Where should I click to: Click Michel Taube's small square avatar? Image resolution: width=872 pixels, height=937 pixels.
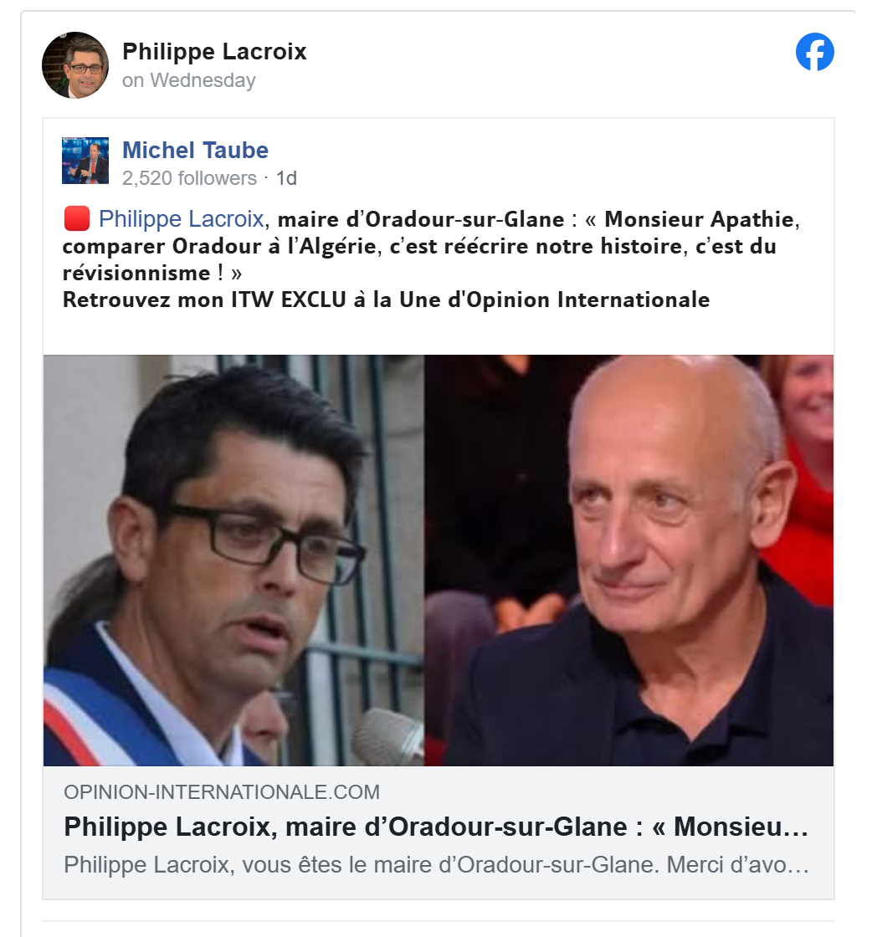coord(85,161)
